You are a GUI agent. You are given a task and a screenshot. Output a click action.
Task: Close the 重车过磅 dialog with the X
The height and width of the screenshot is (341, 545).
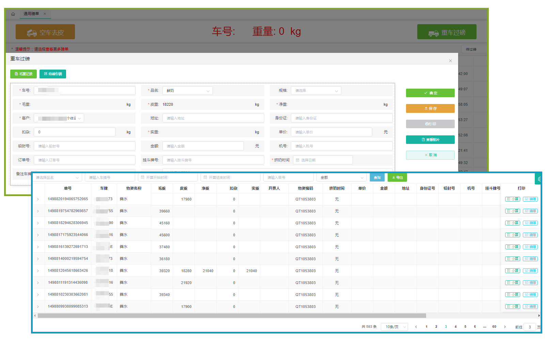tap(450, 61)
